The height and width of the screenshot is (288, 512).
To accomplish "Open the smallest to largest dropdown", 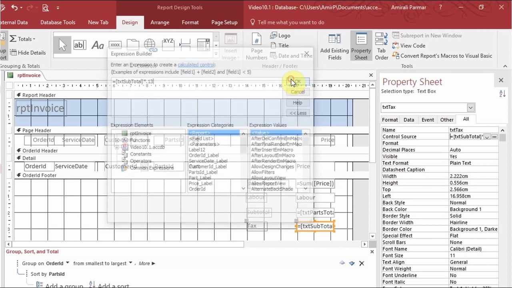I will coord(130,263).
